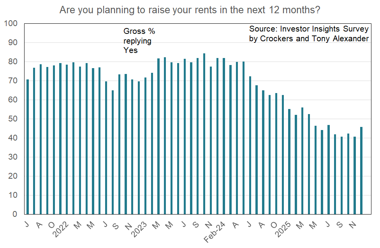Click the chart title about raising rents
This screenshot has height=248, width=380.
pyautogui.click(x=190, y=10)
